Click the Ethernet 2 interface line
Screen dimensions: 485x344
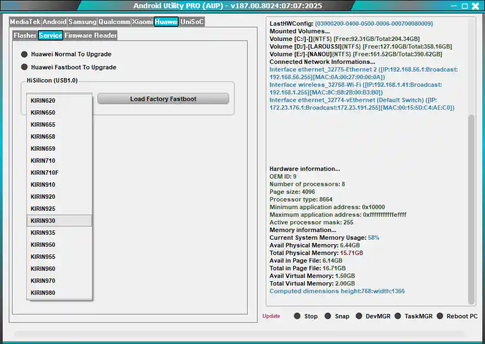[364, 74]
